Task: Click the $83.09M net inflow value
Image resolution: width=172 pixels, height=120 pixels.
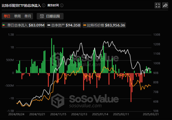Action: [36, 25]
